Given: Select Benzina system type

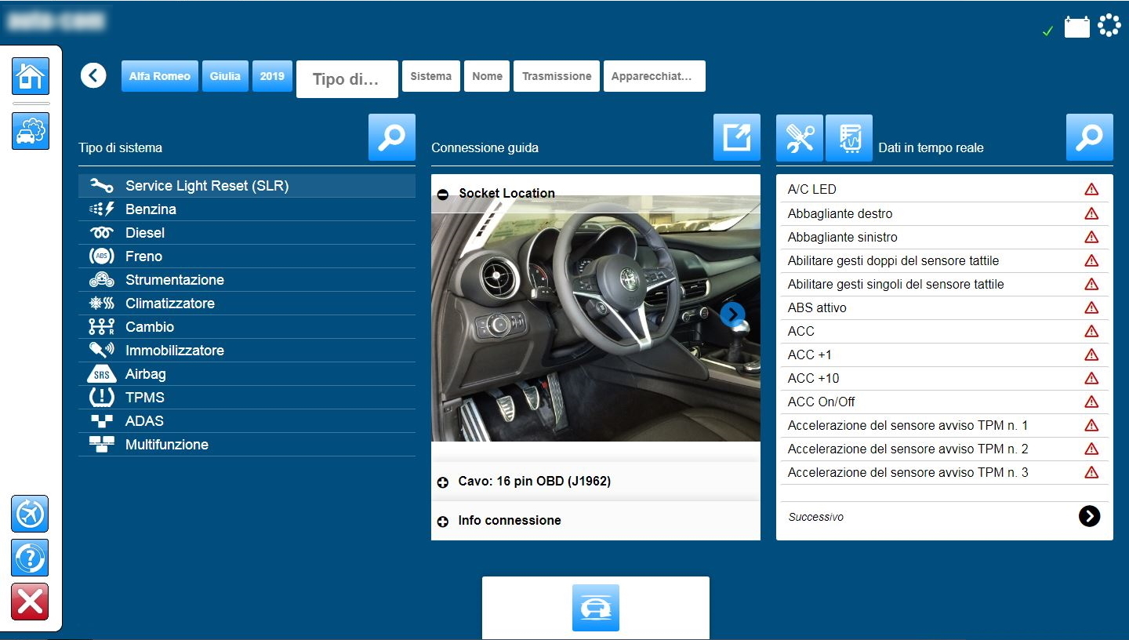Looking at the screenshot, I should (x=247, y=209).
